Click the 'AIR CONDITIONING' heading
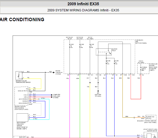This screenshot has width=158, height=138. pos(22,19)
